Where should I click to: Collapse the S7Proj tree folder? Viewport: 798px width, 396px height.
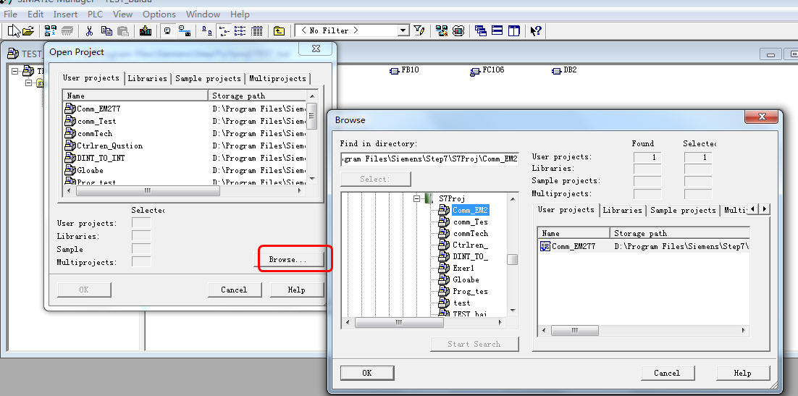(x=417, y=198)
